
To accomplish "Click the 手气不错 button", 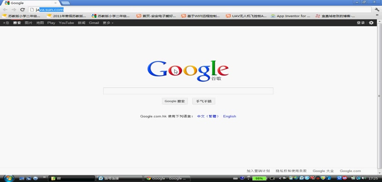I will point(204,101).
